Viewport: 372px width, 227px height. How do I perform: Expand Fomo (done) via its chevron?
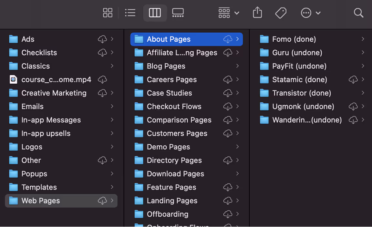[x=363, y=39]
